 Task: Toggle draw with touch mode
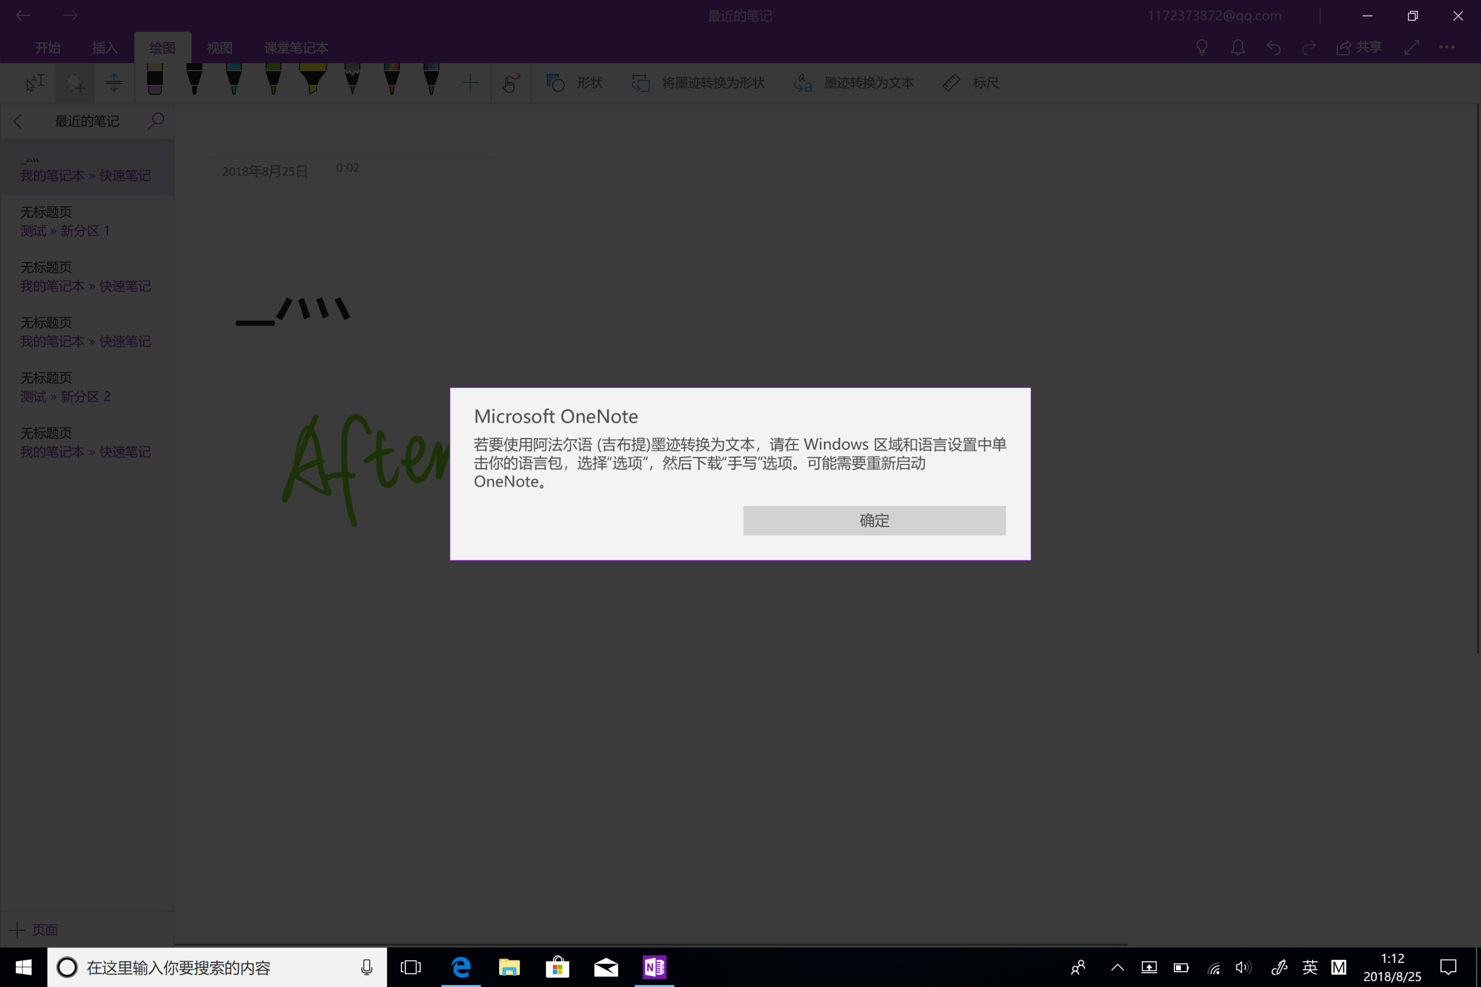click(x=511, y=82)
